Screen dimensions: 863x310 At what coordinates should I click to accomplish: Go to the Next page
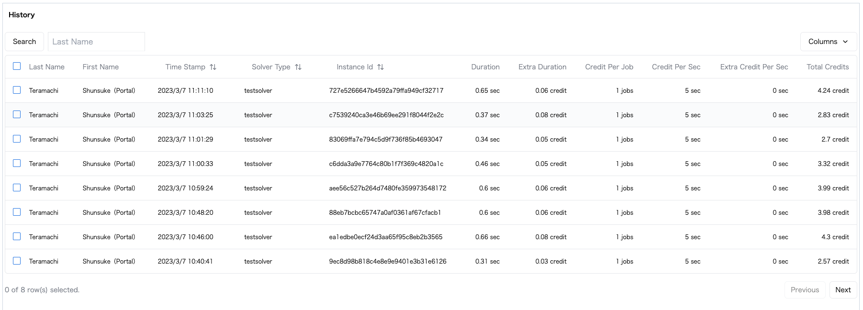click(x=842, y=290)
